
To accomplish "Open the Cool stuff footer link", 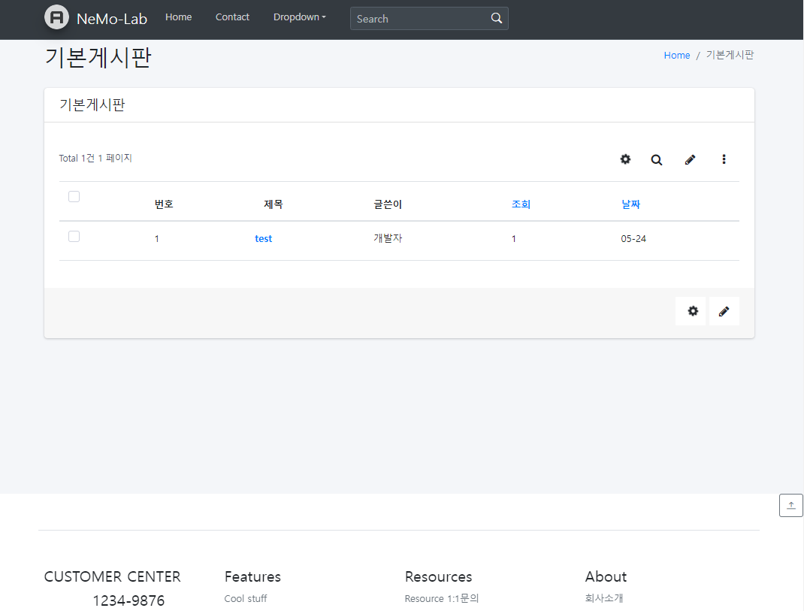I will coord(246,599).
